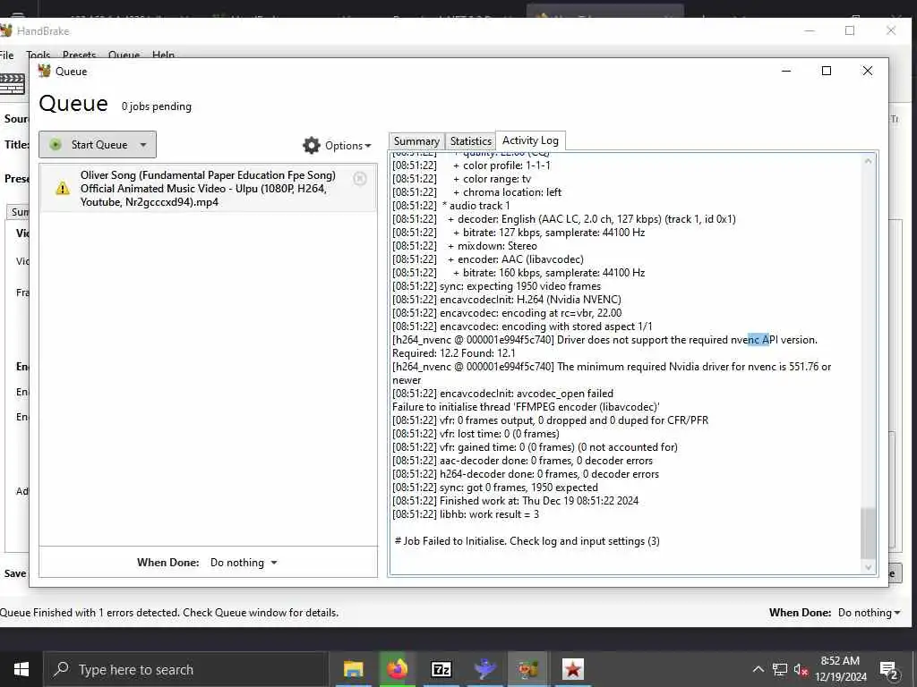Remove the Oliver Song job from queue
917x687 pixels.
[360, 178]
